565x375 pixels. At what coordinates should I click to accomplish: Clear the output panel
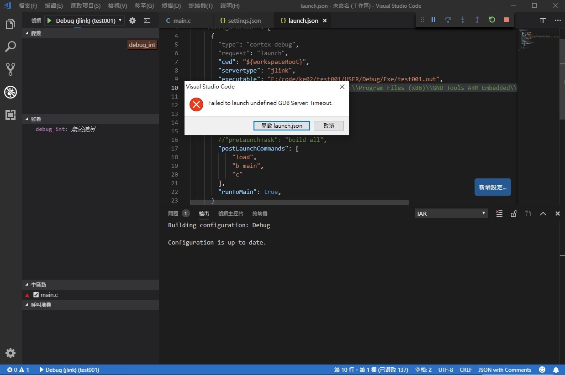499,214
